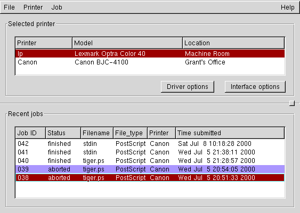Click the Interface options button
This screenshot has height=213, width=300.
pos(255,87)
